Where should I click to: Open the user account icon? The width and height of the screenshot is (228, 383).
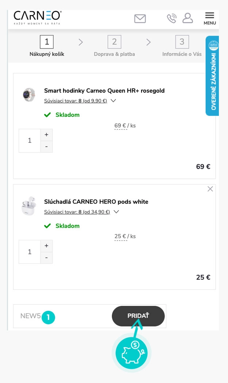click(x=188, y=18)
